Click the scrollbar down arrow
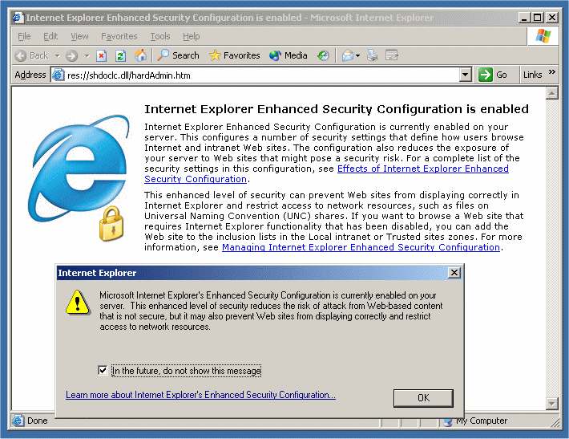The width and height of the screenshot is (569, 439). pyautogui.click(x=551, y=403)
